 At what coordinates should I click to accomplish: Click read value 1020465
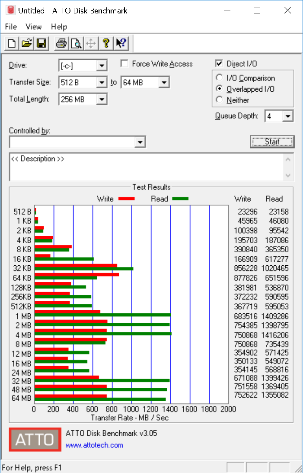coord(275,268)
